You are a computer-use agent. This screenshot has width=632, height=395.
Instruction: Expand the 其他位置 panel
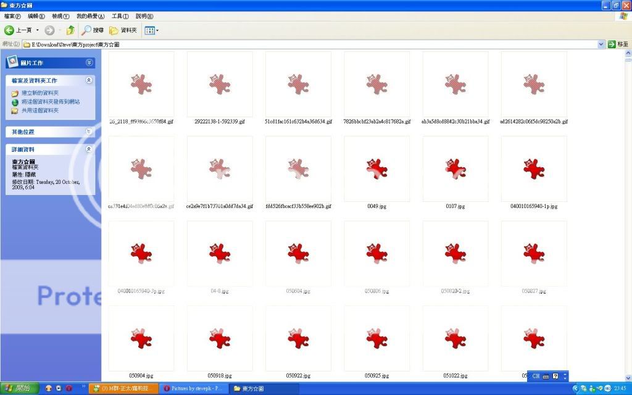89,131
